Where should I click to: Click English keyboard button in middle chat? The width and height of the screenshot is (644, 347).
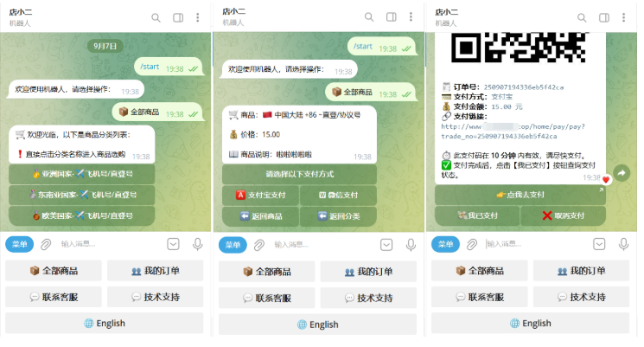point(317,325)
